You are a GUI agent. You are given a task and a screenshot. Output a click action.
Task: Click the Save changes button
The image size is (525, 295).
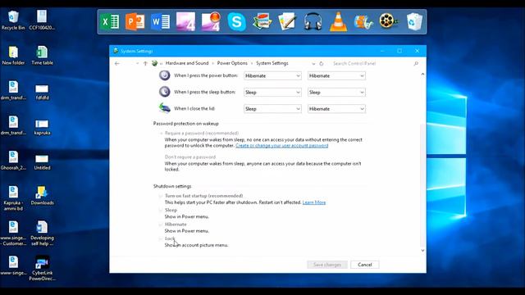click(x=327, y=265)
